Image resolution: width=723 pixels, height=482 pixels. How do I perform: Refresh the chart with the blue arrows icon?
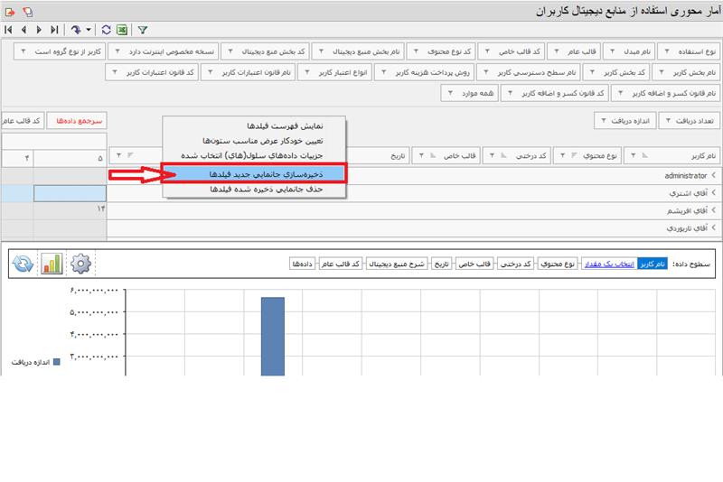tap(23, 264)
